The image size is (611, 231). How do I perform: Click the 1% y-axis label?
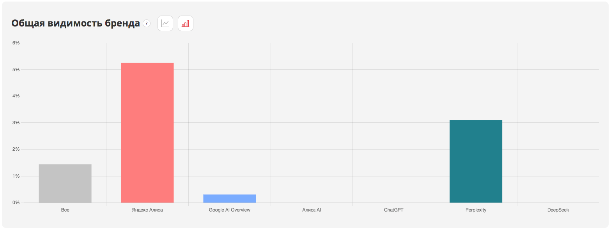[16, 176]
